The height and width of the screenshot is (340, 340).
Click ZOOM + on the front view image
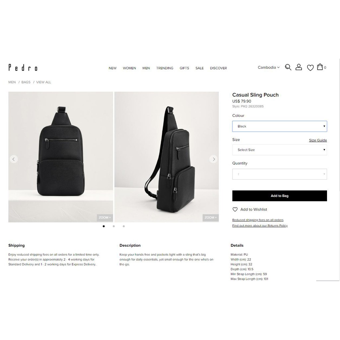pyautogui.click(x=105, y=217)
